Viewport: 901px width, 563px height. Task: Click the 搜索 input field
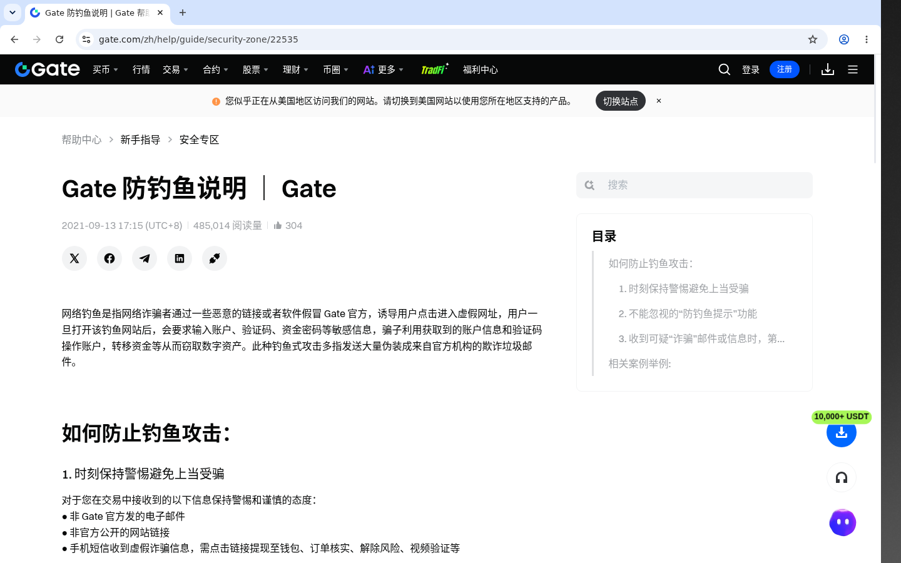pos(695,185)
